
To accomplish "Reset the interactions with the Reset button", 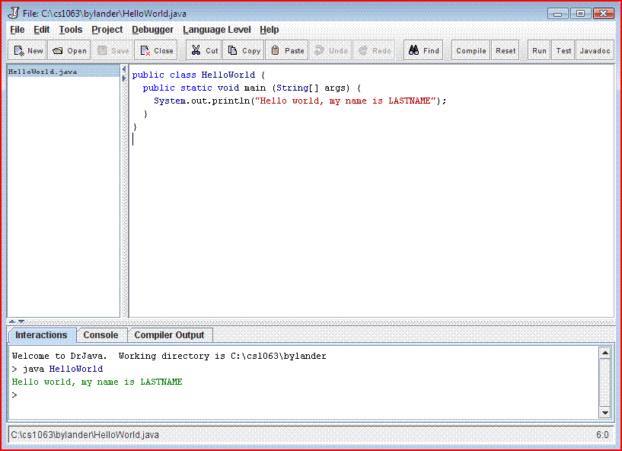I will click(x=506, y=50).
